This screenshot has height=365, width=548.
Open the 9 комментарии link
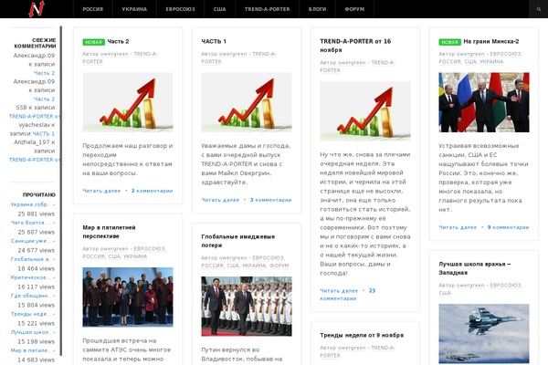point(508,227)
